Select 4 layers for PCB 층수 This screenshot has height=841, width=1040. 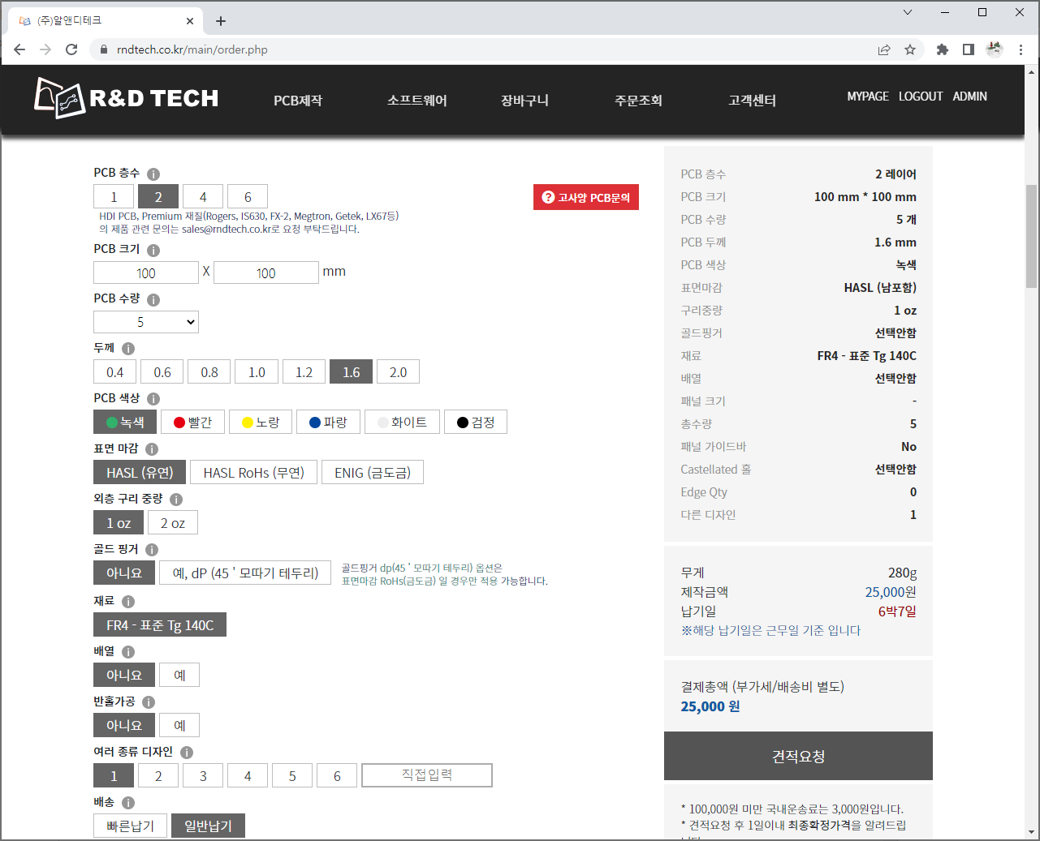coord(203,197)
